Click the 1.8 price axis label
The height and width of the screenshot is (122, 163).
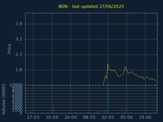pyautogui.click(x=19, y=70)
